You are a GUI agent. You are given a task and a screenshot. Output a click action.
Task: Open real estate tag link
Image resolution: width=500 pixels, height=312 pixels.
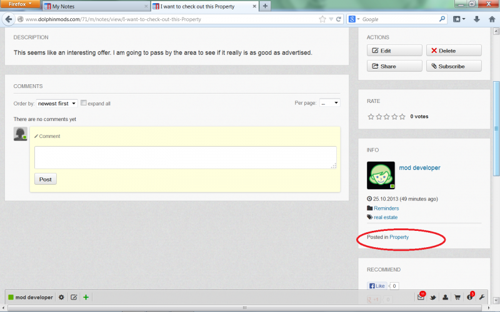coord(386,217)
